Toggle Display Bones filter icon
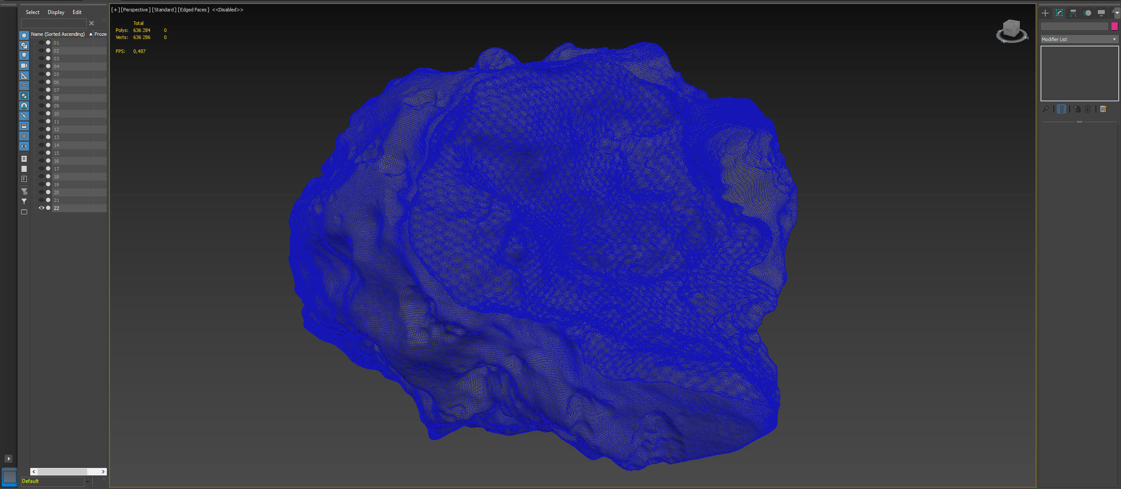The height and width of the screenshot is (489, 1121). tap(24, 116)
